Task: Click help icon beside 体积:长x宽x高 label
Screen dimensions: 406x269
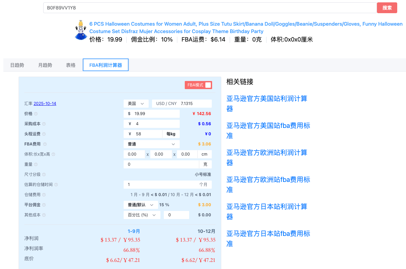Action: (x=53, y=154)
